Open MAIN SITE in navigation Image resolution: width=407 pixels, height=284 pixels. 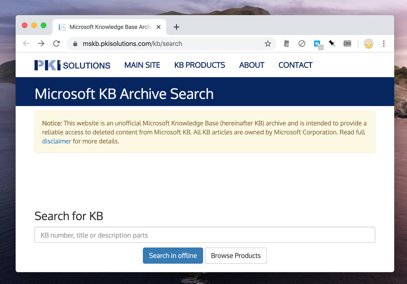coord(142,65)
